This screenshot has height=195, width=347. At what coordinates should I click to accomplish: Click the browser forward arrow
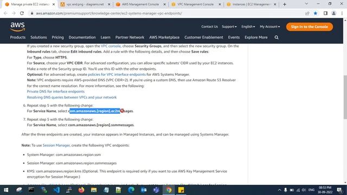14,13
